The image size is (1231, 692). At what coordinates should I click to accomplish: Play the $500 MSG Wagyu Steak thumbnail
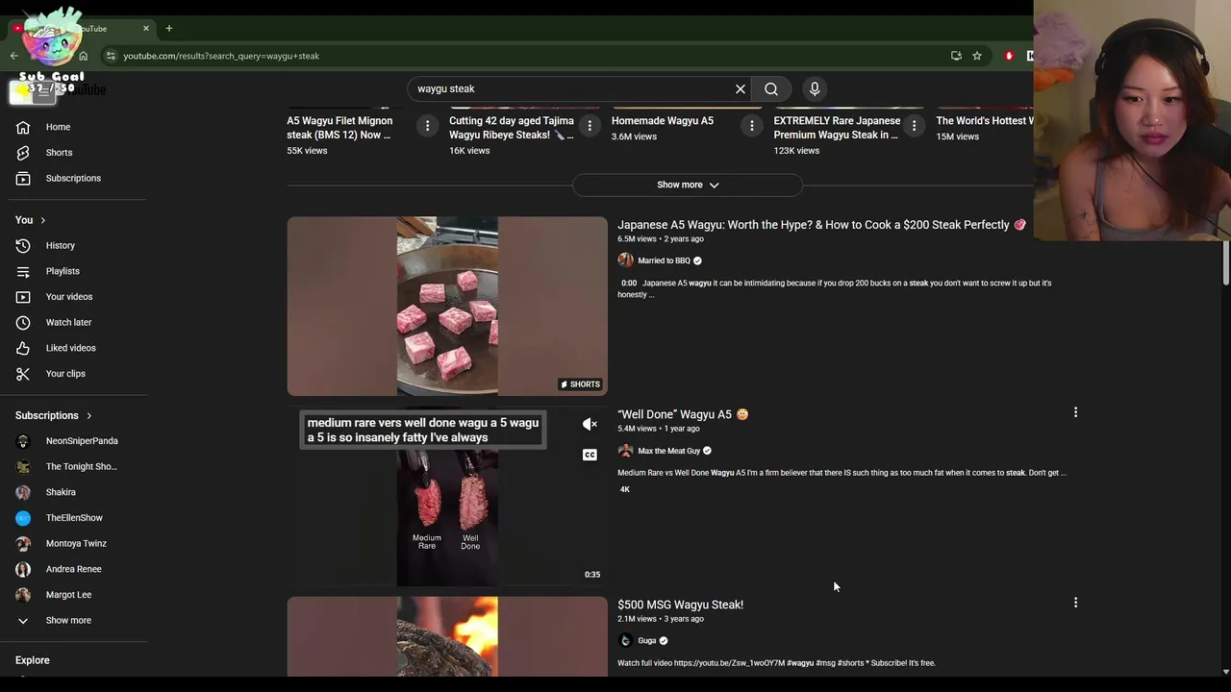447,636
